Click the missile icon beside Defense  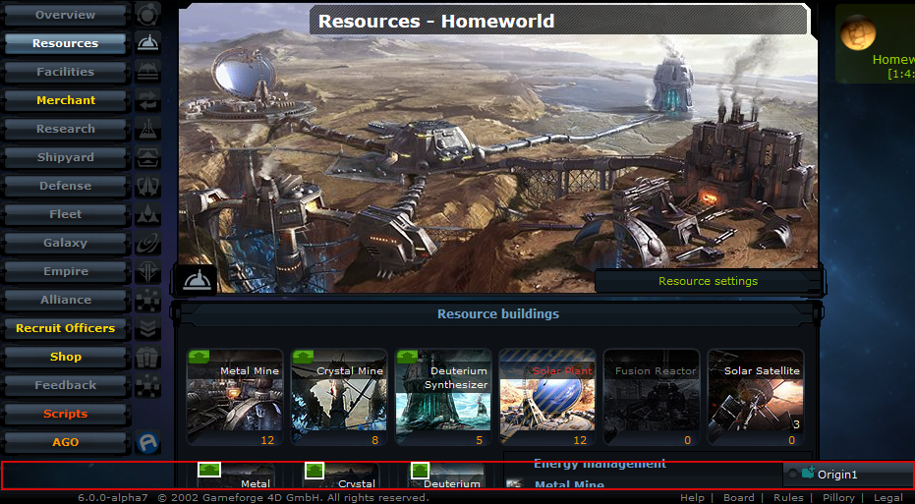[147, 186]
